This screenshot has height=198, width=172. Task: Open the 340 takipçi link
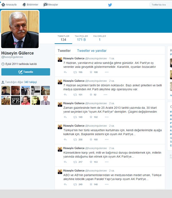pyautogui.click(x=30, y=82)
